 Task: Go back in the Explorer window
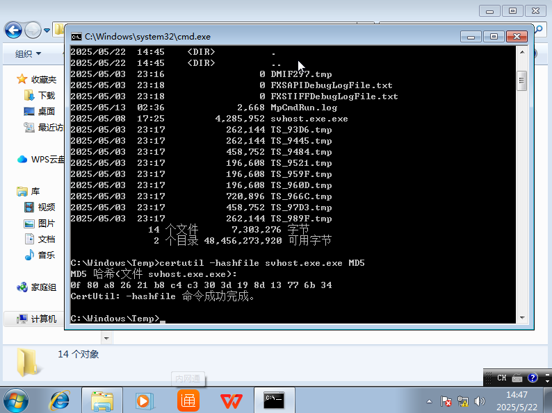[x=13, y=31]
